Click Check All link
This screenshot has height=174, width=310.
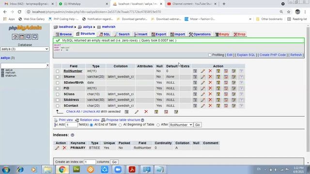[x=73, y=112]
